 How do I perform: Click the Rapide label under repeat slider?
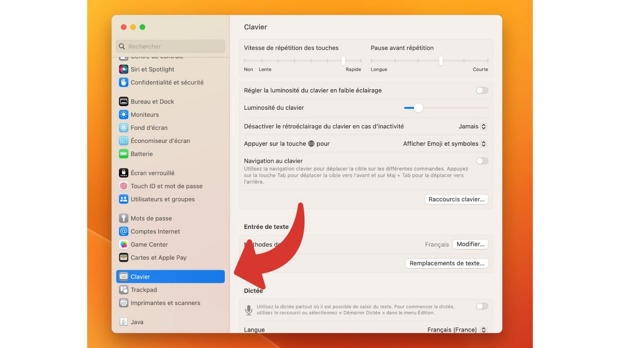[x=353, y=70]
